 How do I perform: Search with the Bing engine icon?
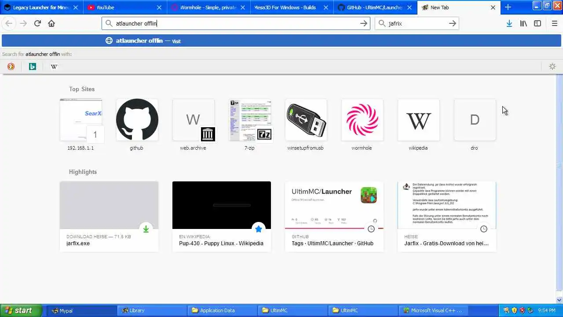tap(33, 66)
